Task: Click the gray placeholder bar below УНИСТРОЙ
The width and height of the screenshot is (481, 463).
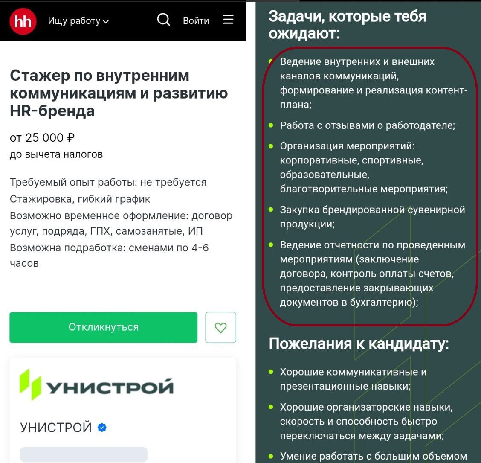Action: coord(84,454)
